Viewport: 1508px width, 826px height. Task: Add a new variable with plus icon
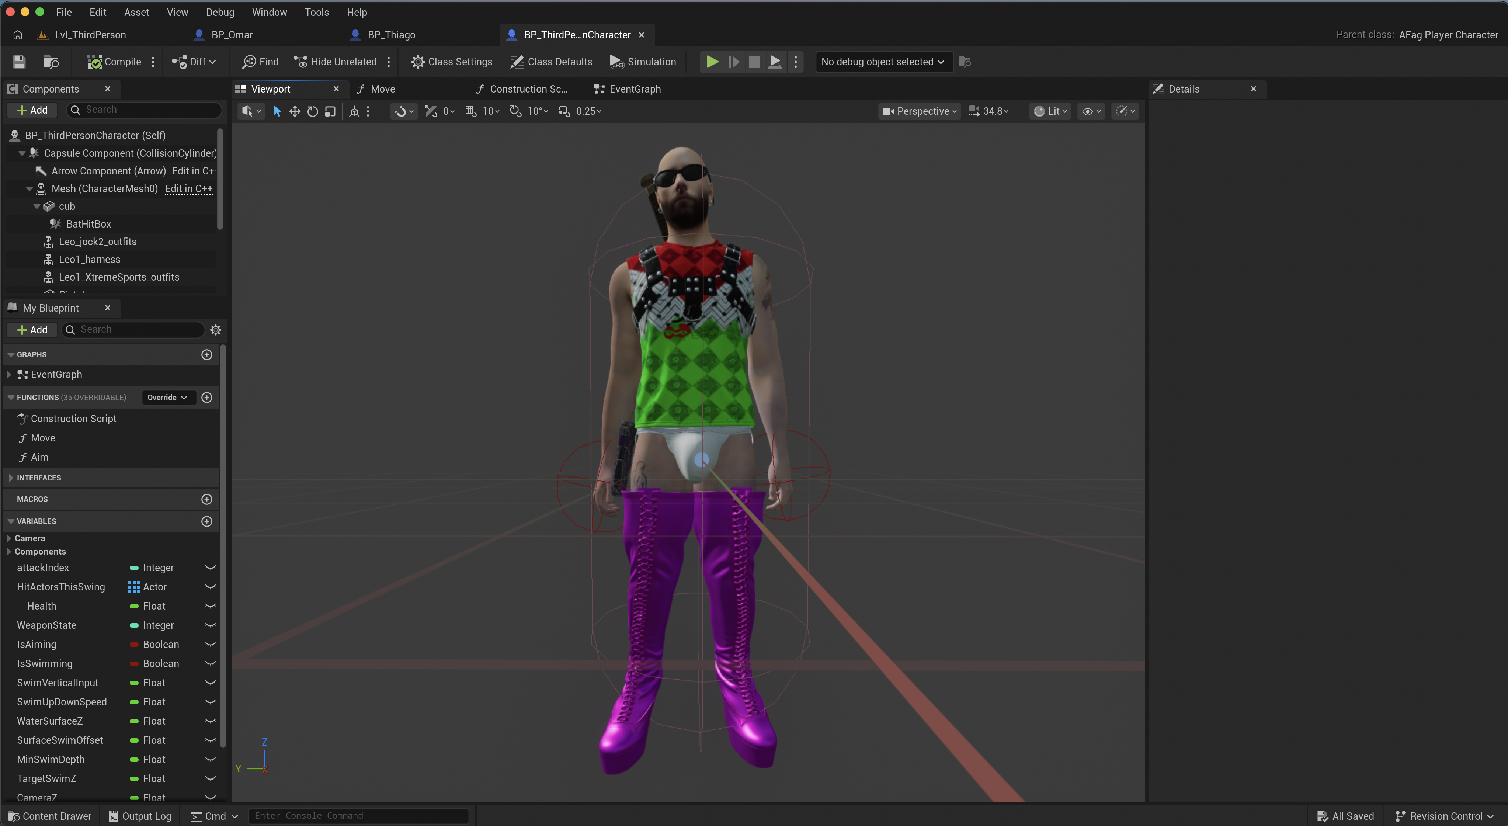[x=206, y=521]
